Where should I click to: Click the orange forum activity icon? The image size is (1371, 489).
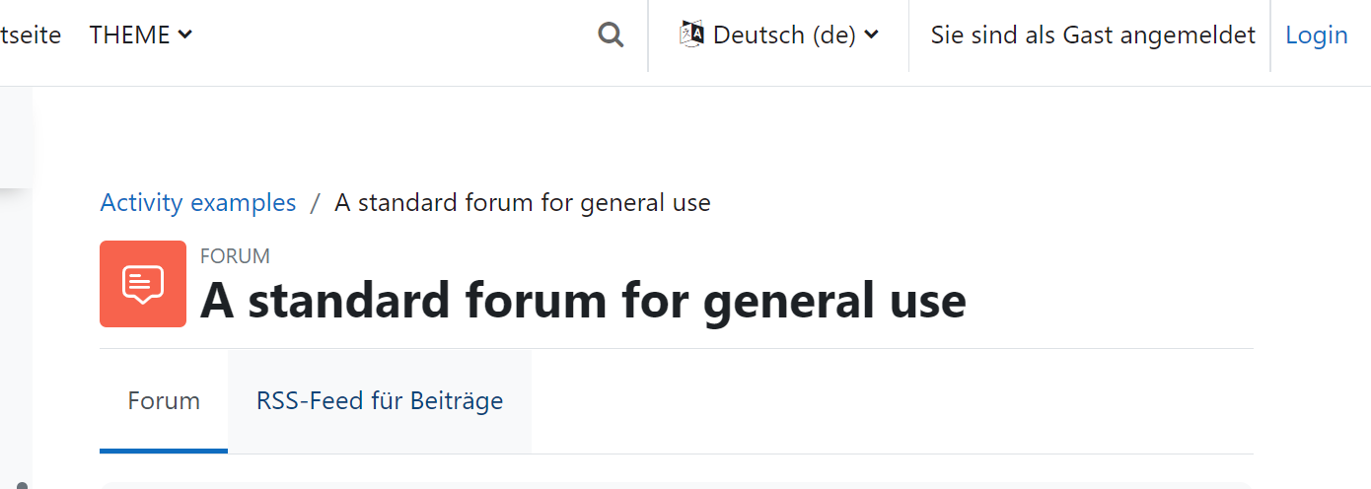click(x=143, y=284)
